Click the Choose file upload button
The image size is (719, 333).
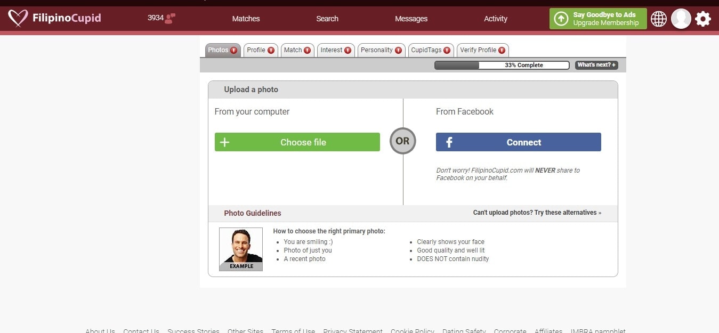tap(297, 142)
